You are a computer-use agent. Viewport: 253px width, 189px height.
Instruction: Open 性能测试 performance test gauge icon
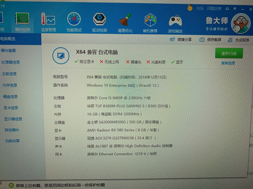[74, 19]
